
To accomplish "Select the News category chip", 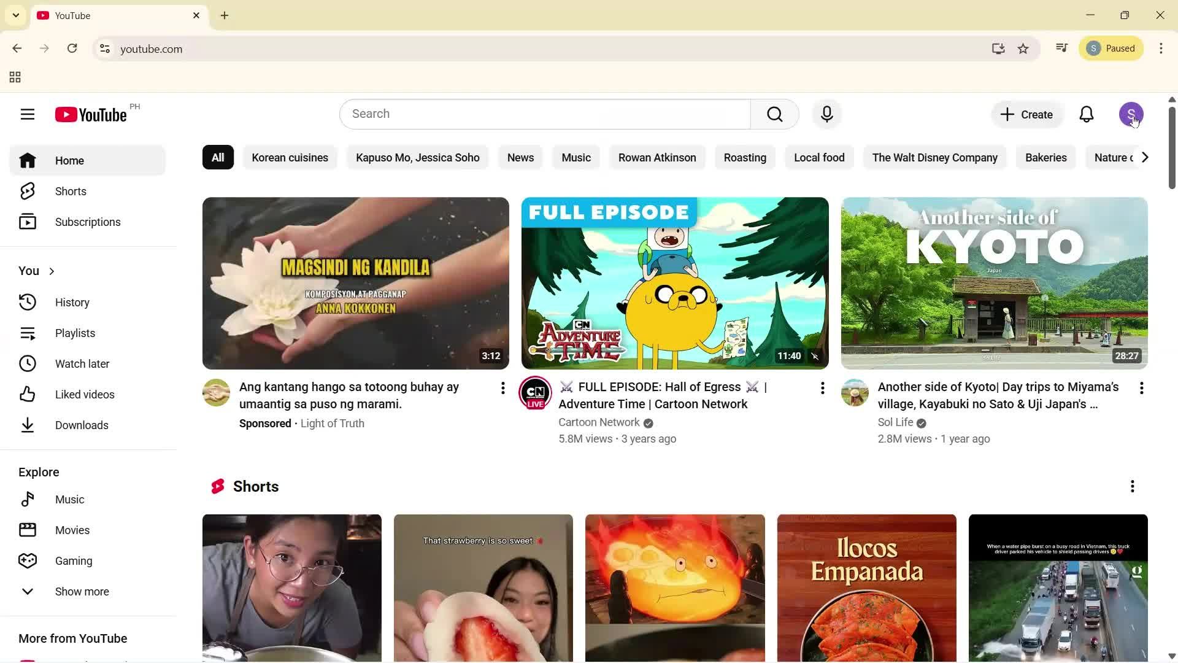I will [x=520, y=157].
